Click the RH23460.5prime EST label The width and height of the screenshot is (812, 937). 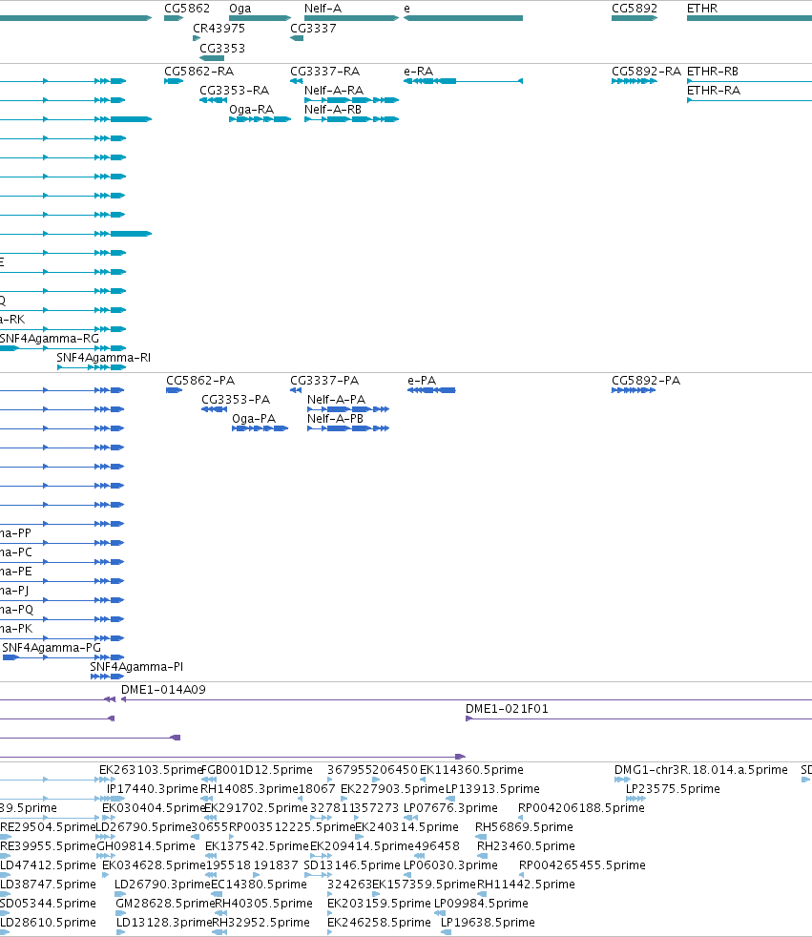526,846
